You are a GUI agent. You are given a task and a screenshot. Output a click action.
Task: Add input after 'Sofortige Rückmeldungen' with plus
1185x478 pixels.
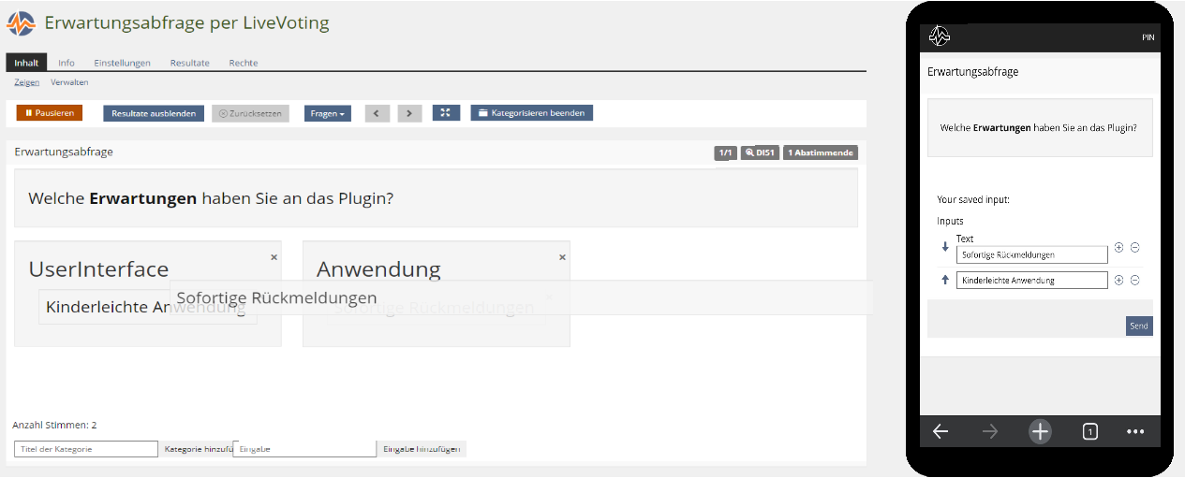coord(1118,248)
